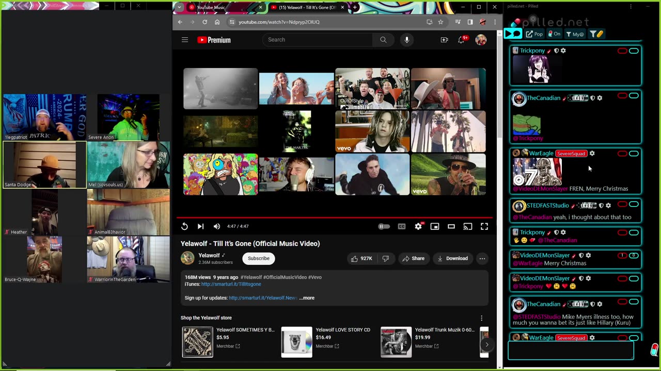Toggle the On switch in Pilled chat
661x371 pixels.
pyautogui.click(x=554, y=34)
